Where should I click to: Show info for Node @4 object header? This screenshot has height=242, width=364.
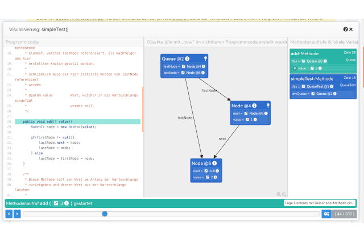click(x=254, y=106)
